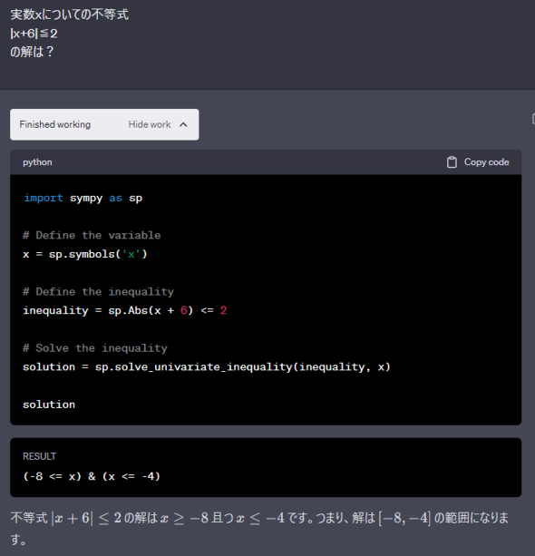Click the "Finished working" status label
The image size is (535, 556).
[x=55, y=124]
